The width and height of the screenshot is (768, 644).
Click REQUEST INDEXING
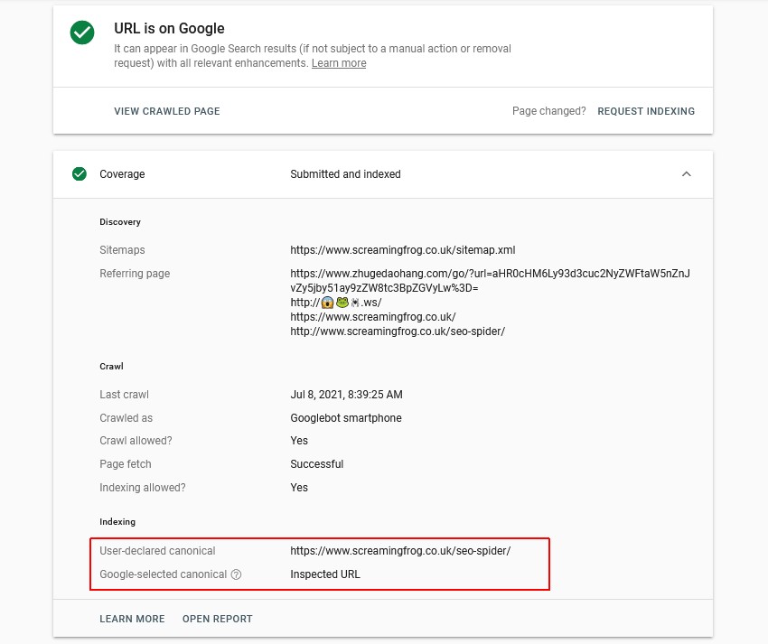[646, 111]
